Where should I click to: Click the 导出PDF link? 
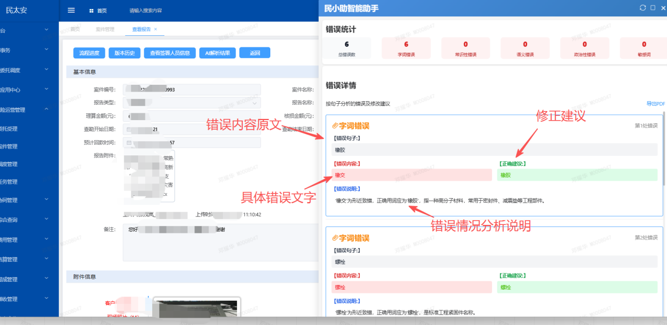tap(655, 104)
